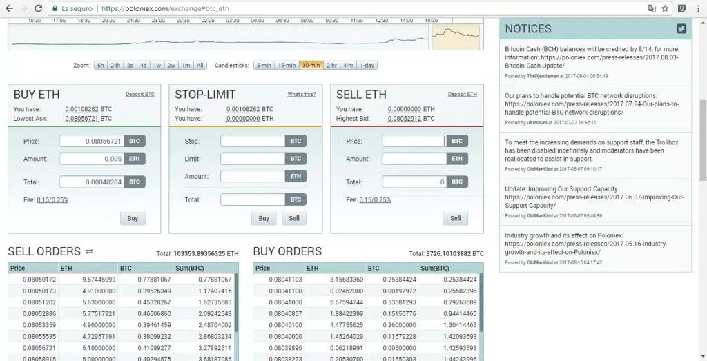
Task: Focus the Stop-Limit Amount field
Action: click(x=253, y=176)
